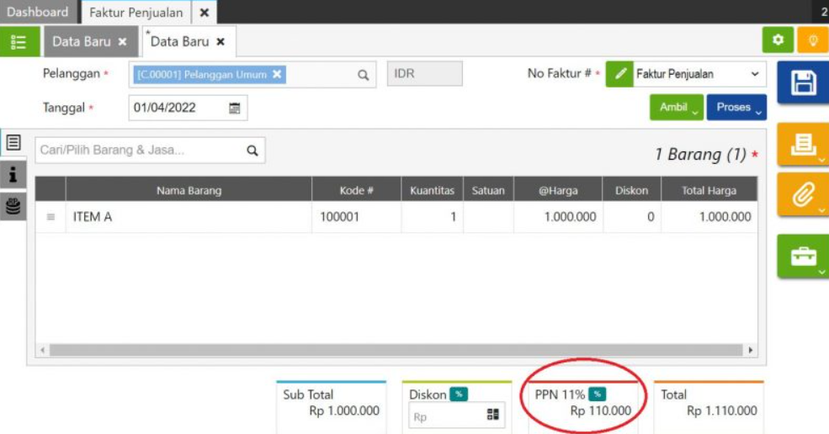This screenshot has width=829, height=434.
Task: Open the Ambil dropdown button
Action: pyautogui.click(x=677, y=108)
